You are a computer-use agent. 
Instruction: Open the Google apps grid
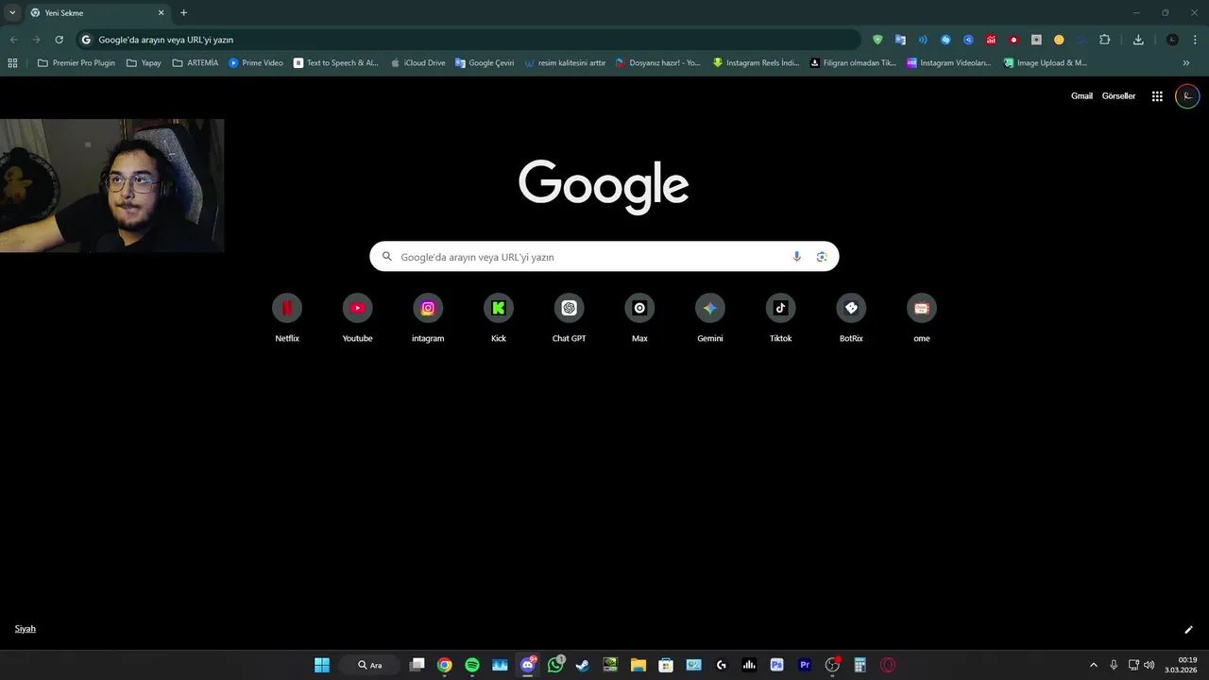click(x=1157, y=96)
